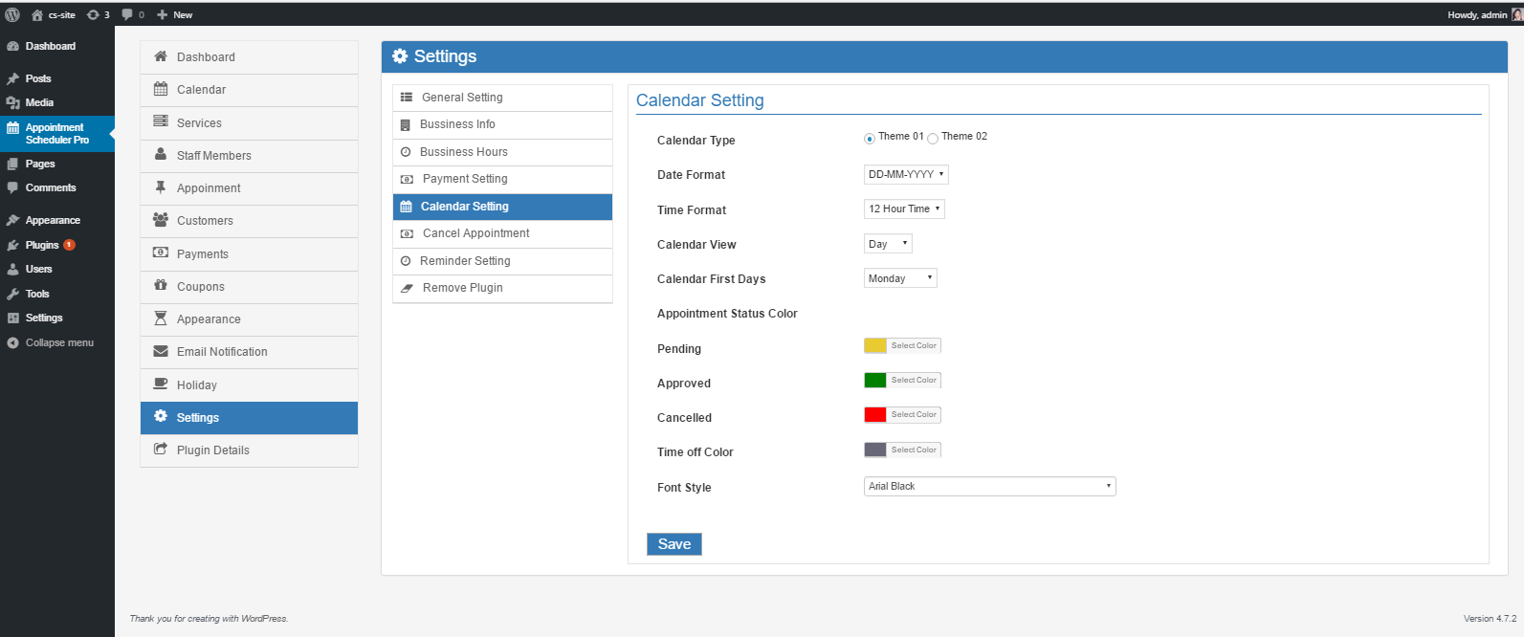Viewport: 1524px width, 637px height.
Task: Click the eraser icon beside Remove Plugin
Action: point(407,288)
